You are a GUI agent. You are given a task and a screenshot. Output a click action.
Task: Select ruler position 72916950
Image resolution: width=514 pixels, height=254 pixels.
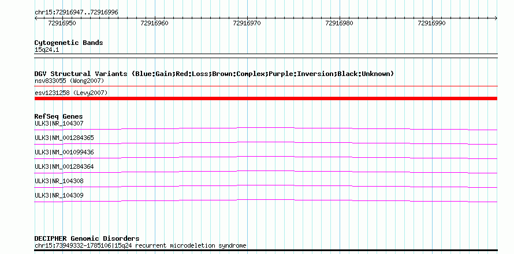coord(62,23)
